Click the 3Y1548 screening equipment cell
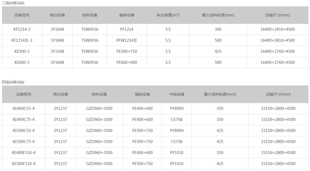 (x=57, y=51)
